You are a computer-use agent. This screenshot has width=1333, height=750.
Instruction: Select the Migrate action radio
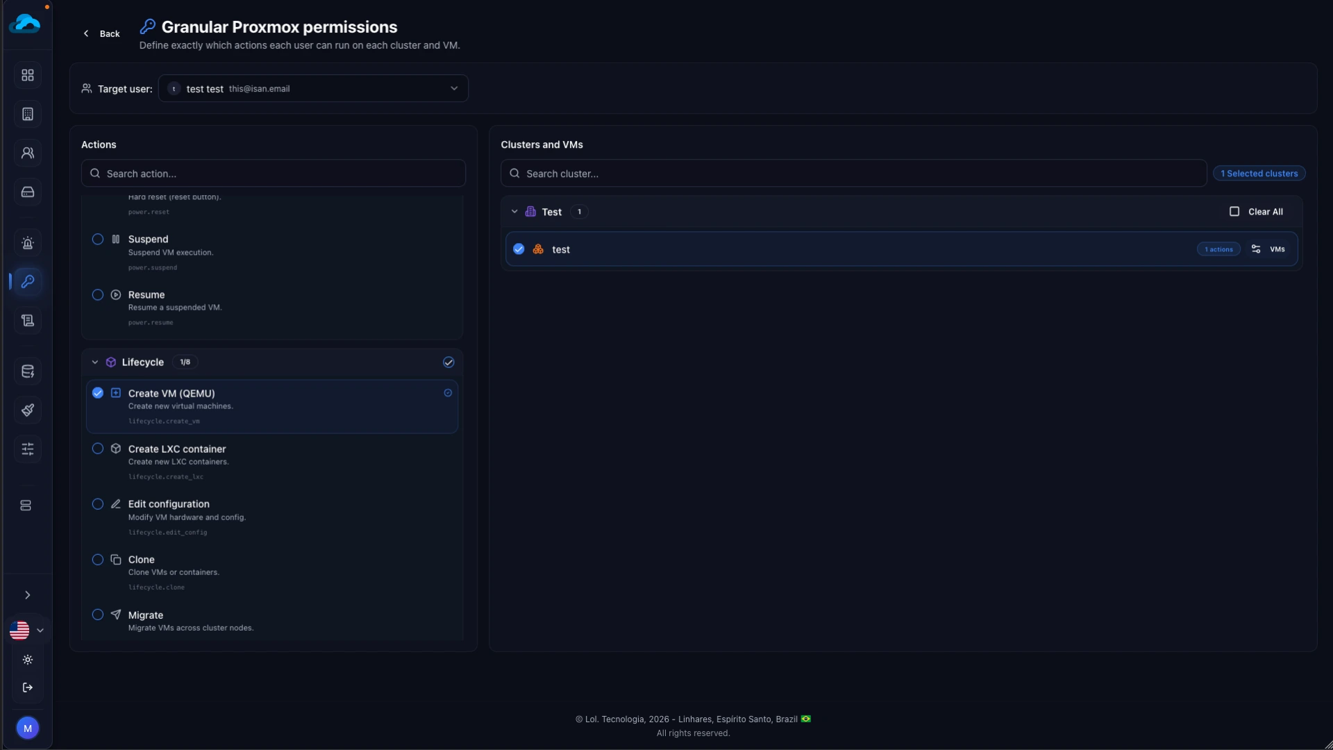(98, 615)
